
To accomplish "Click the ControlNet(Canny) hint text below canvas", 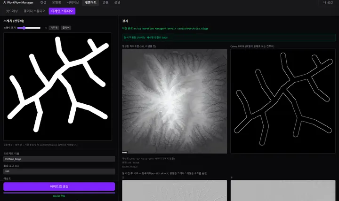I will (x=40, y=145).
